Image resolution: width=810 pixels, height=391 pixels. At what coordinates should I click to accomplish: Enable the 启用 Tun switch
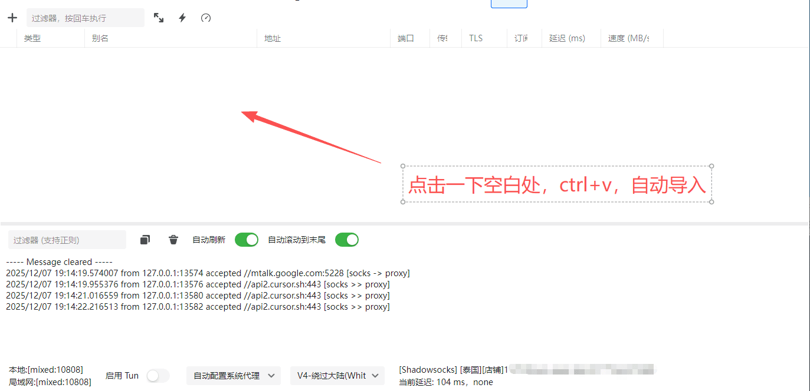[x=158, y=376]
